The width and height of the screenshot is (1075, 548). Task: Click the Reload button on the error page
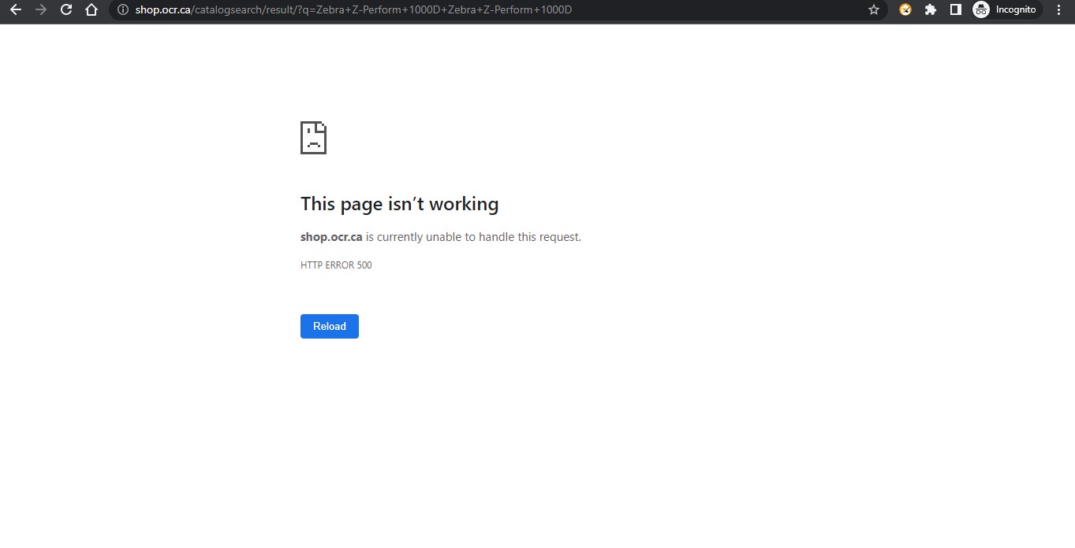tap(329, 326)
